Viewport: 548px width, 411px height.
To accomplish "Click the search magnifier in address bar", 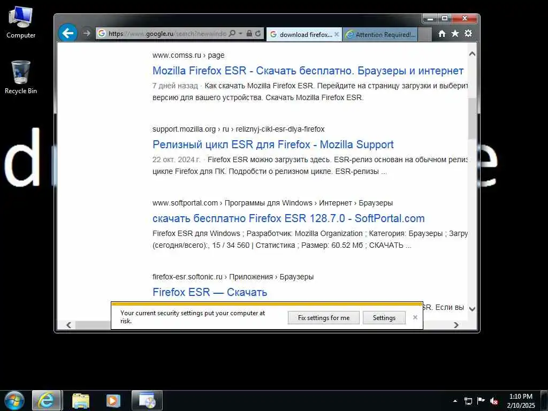I will (232, 34).
